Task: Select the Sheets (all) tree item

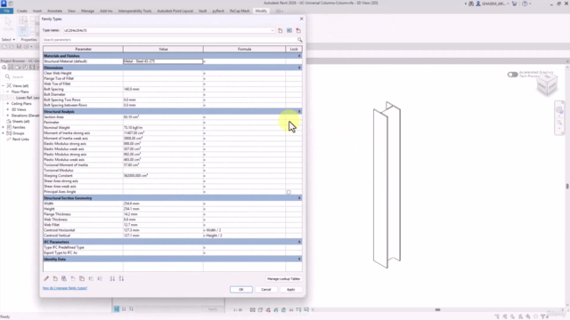Action: [20, 122]
